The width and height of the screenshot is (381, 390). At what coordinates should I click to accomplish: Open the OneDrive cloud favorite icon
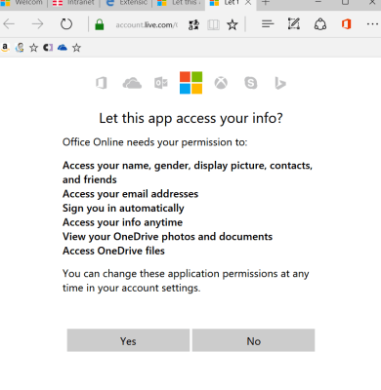(x=63, y=48)
